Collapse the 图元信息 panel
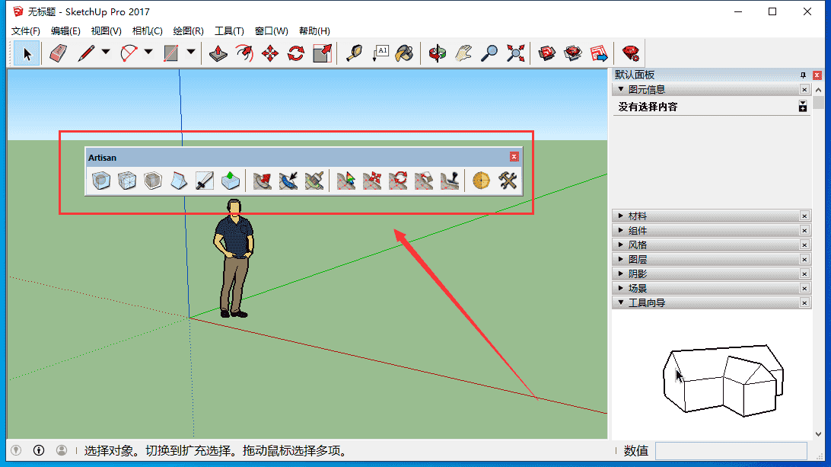831x467 pixels. click(x=621, y=89)
